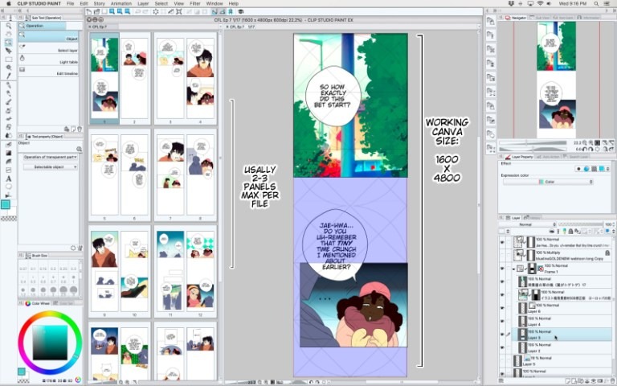Hide the Frame 1 folder layer

point(502,269)
